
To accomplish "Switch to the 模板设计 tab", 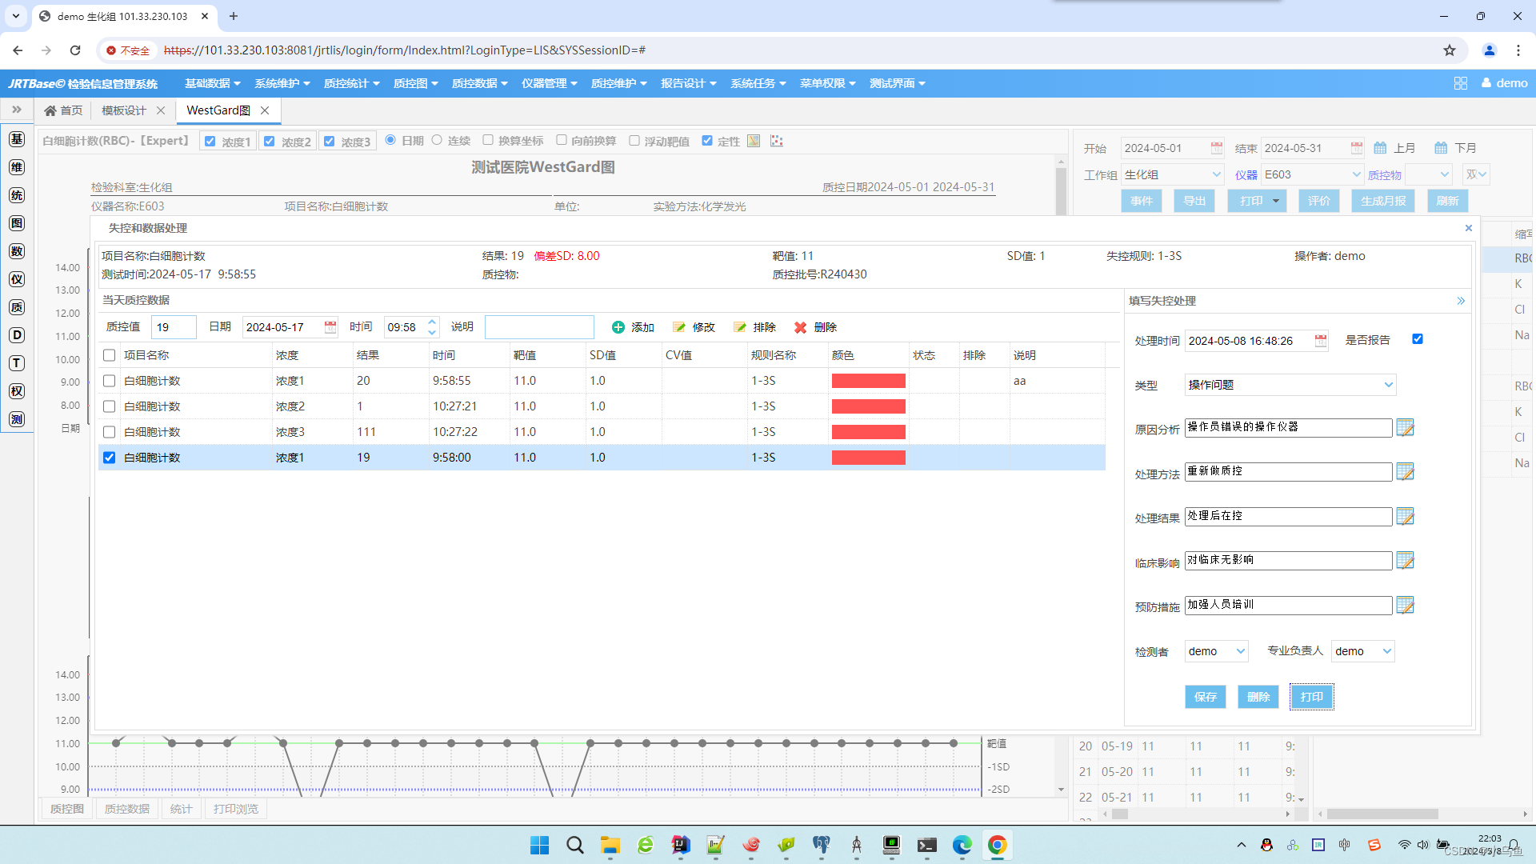I will pos(124,110).
